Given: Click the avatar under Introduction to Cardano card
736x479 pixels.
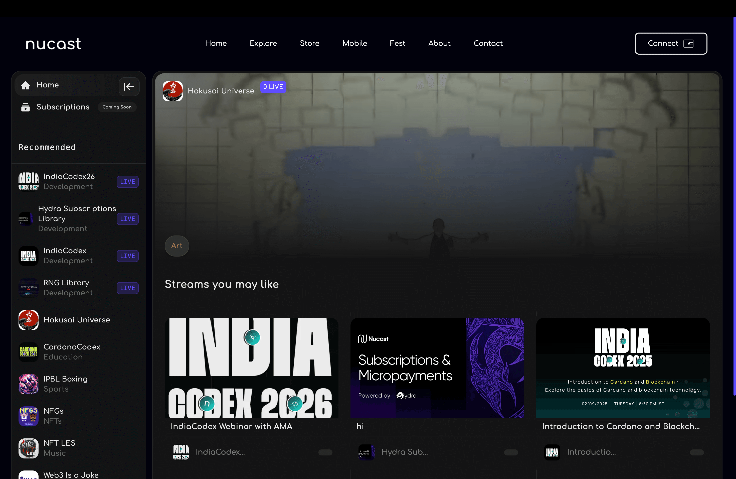Looking at the screenshot, I should pyautogui.click(x=552, y=452).
